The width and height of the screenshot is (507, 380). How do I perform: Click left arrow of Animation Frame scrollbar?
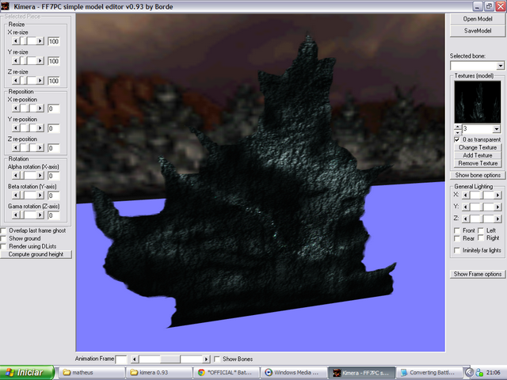[135, 359]
